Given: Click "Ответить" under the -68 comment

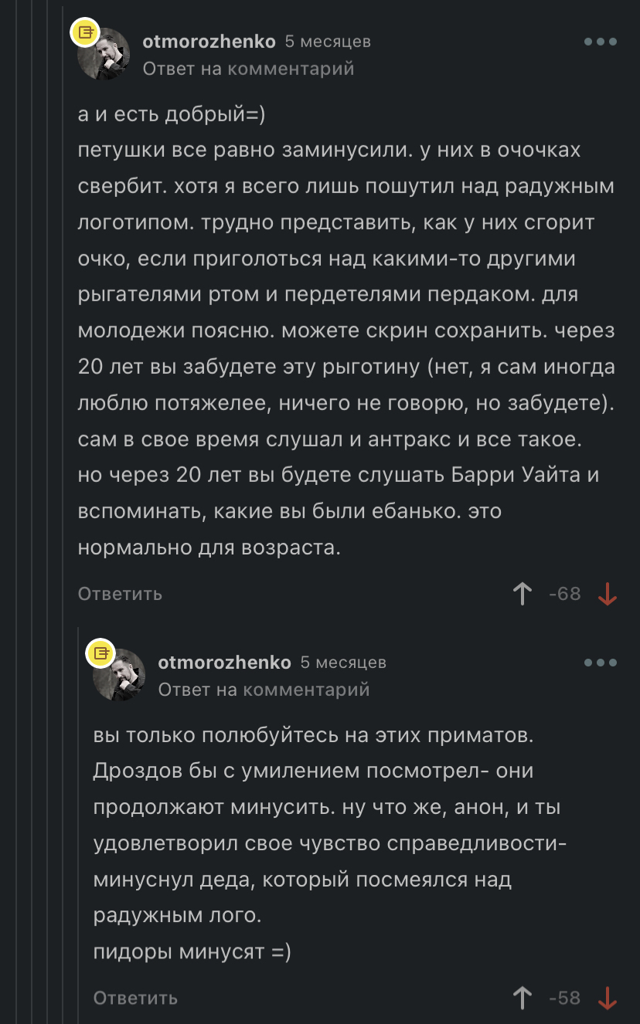Looking at the screenshot, I should click(x=120, y=594).
